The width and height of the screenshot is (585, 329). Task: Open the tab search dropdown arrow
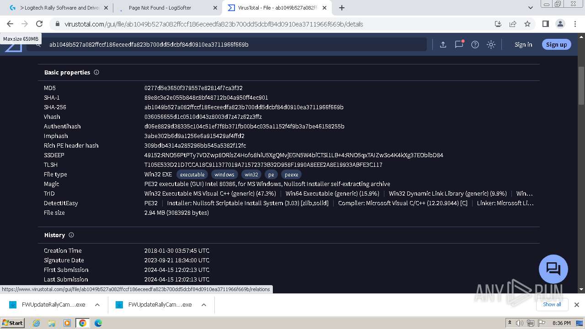531,8
